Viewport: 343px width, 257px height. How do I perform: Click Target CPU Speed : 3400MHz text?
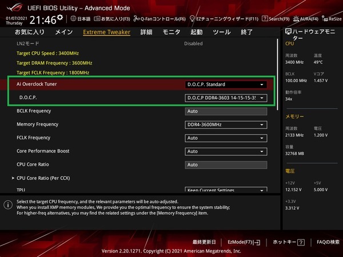point(47,53)
